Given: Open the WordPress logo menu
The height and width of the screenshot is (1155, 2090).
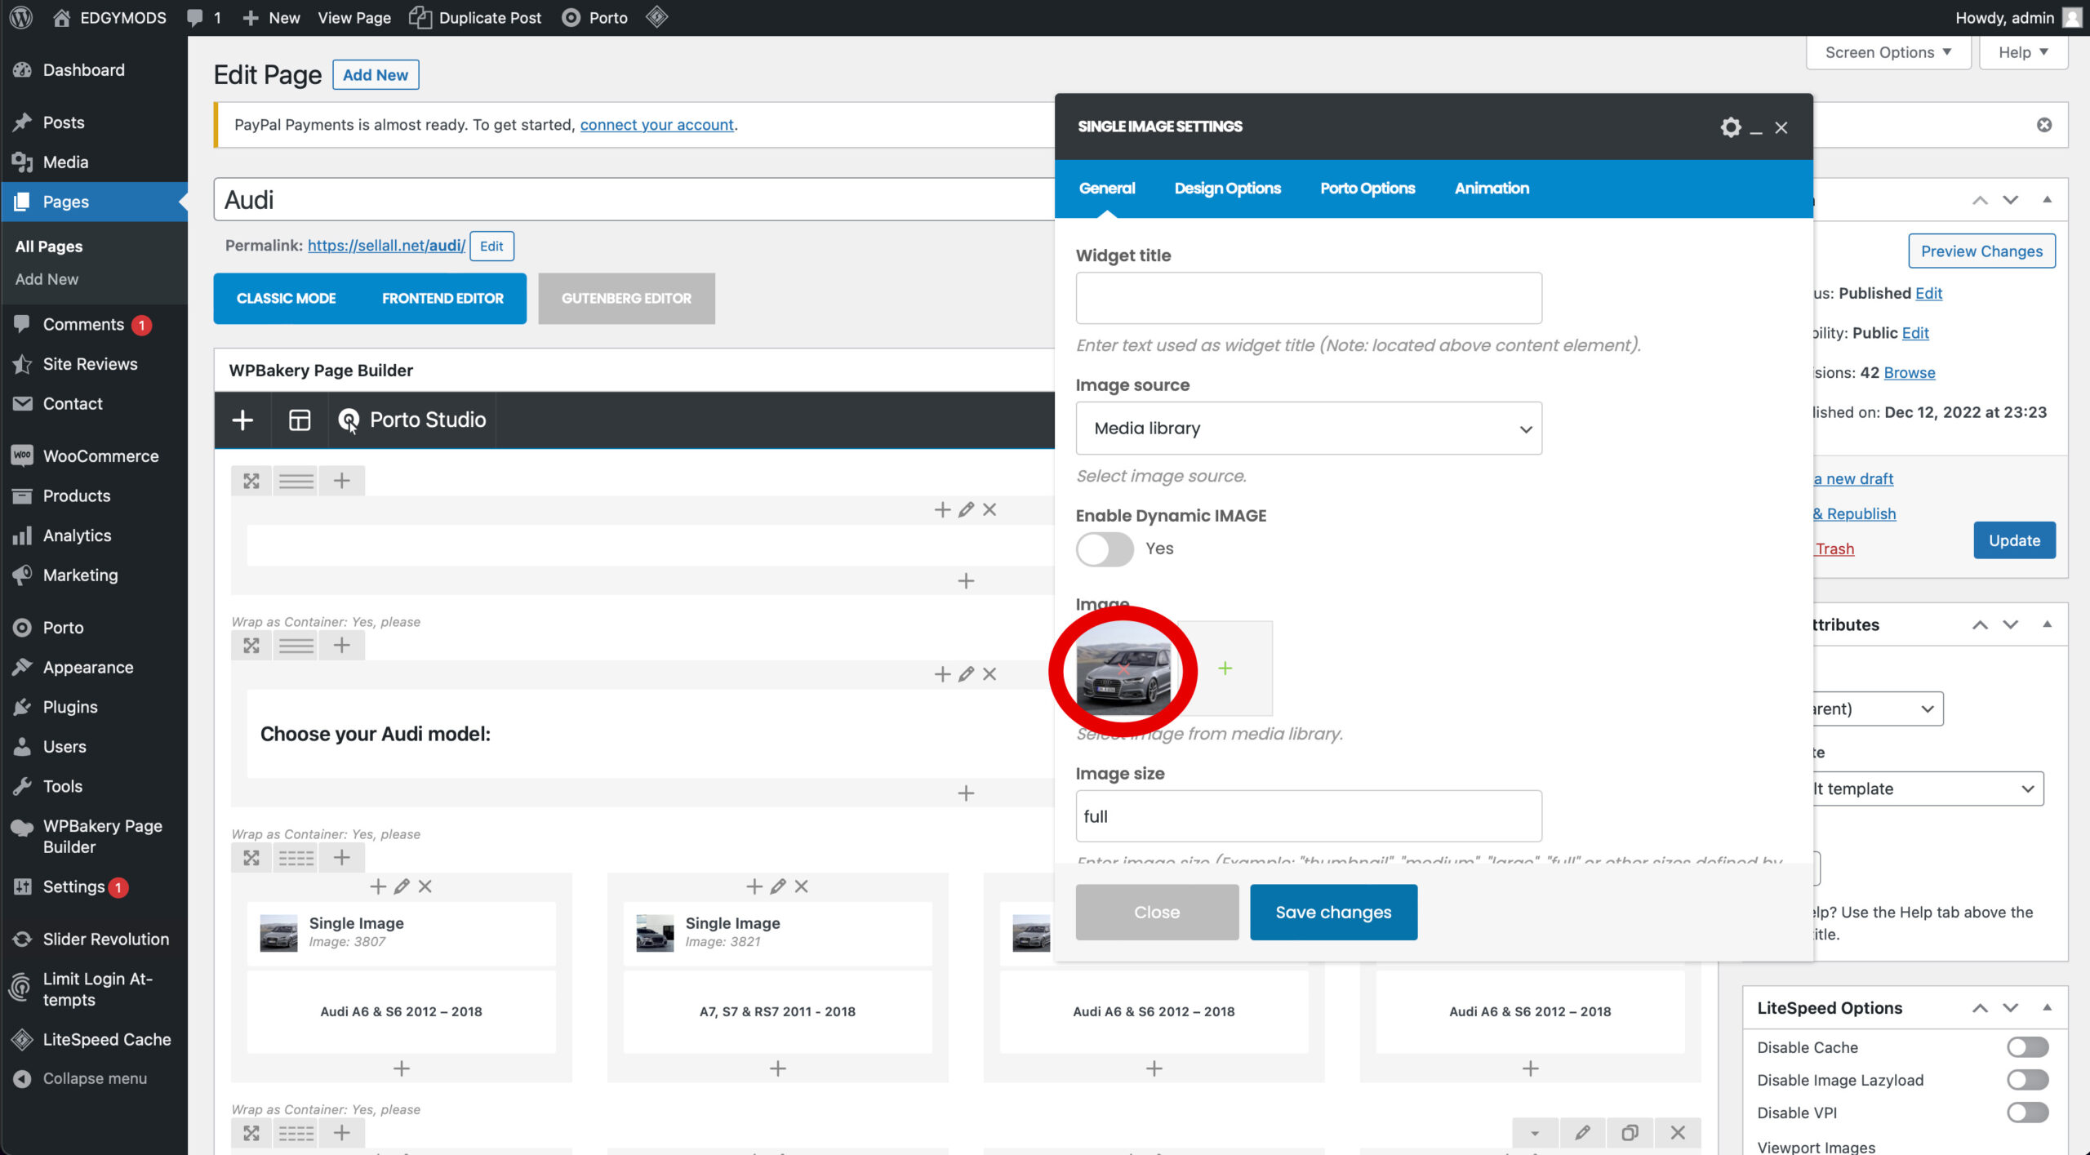Looking at the screenshot, I should point(21,17).
